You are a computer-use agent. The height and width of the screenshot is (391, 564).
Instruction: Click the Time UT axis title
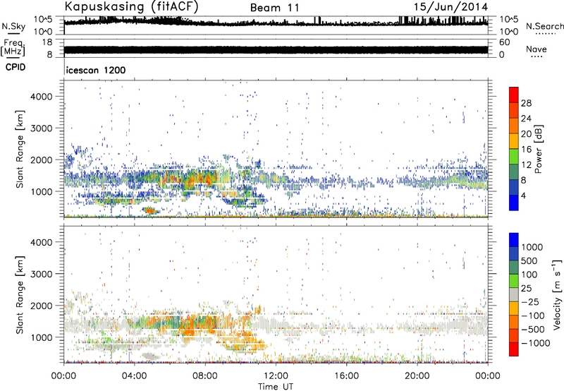point(276,387)
